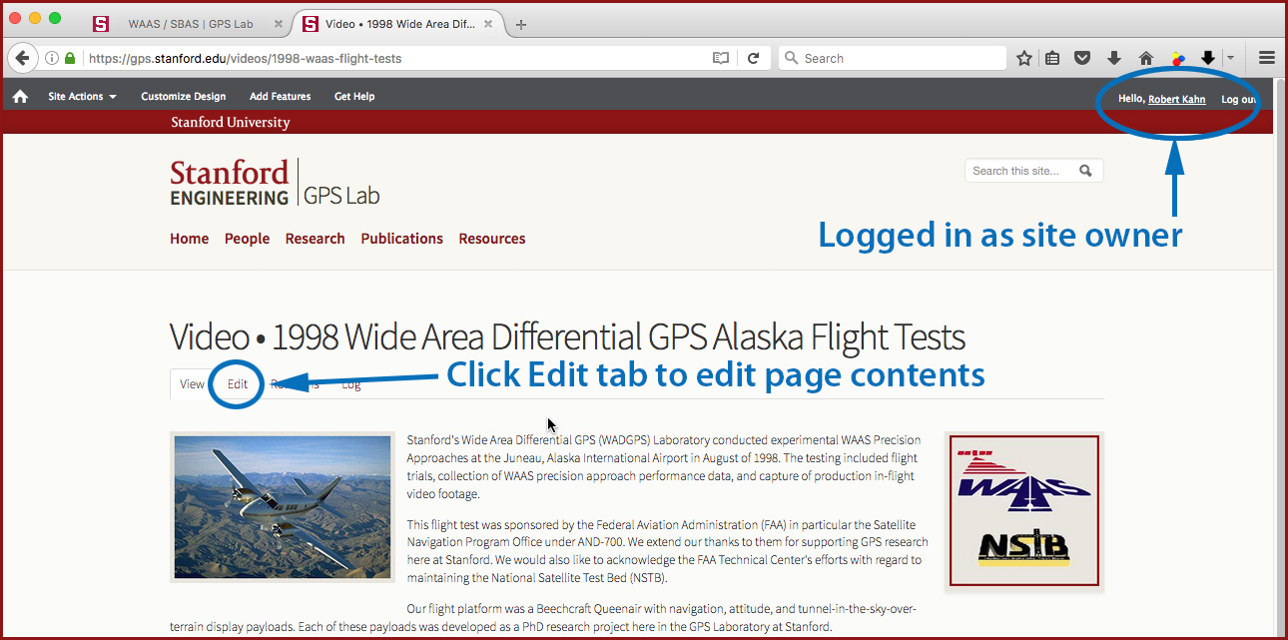The width and height of the screenshot is (1288, 640).
Task: Click Customize Design in admin bar
Action: [x=183, y=97]
